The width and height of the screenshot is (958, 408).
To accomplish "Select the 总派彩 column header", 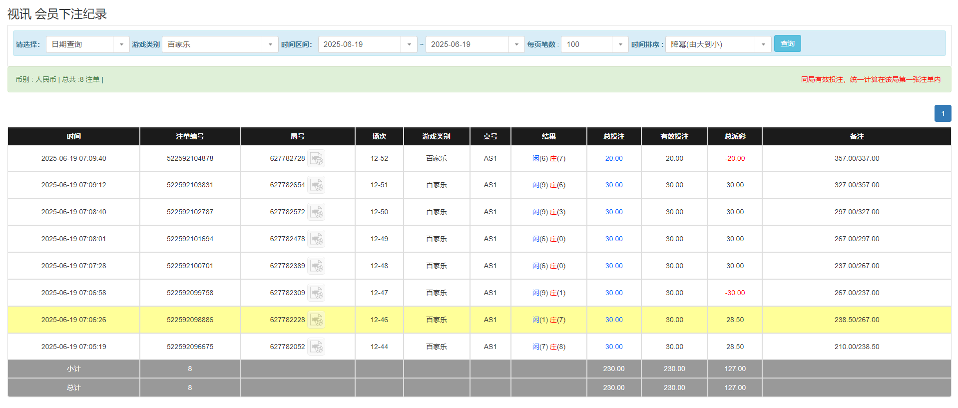I will [735, 136].
